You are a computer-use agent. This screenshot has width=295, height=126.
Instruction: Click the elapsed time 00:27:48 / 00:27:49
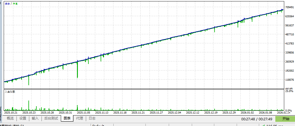click(257, 119)
